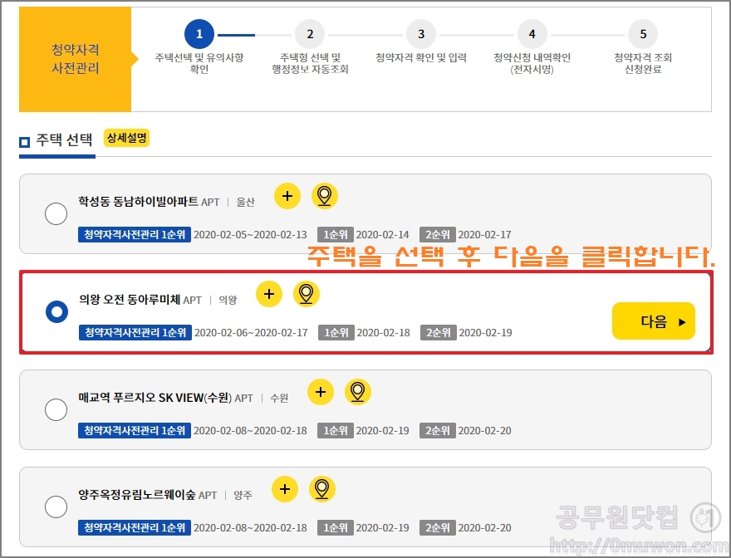Click the 1순위 date 2020-02-14
731x558 pixels.
click(382, 234)
